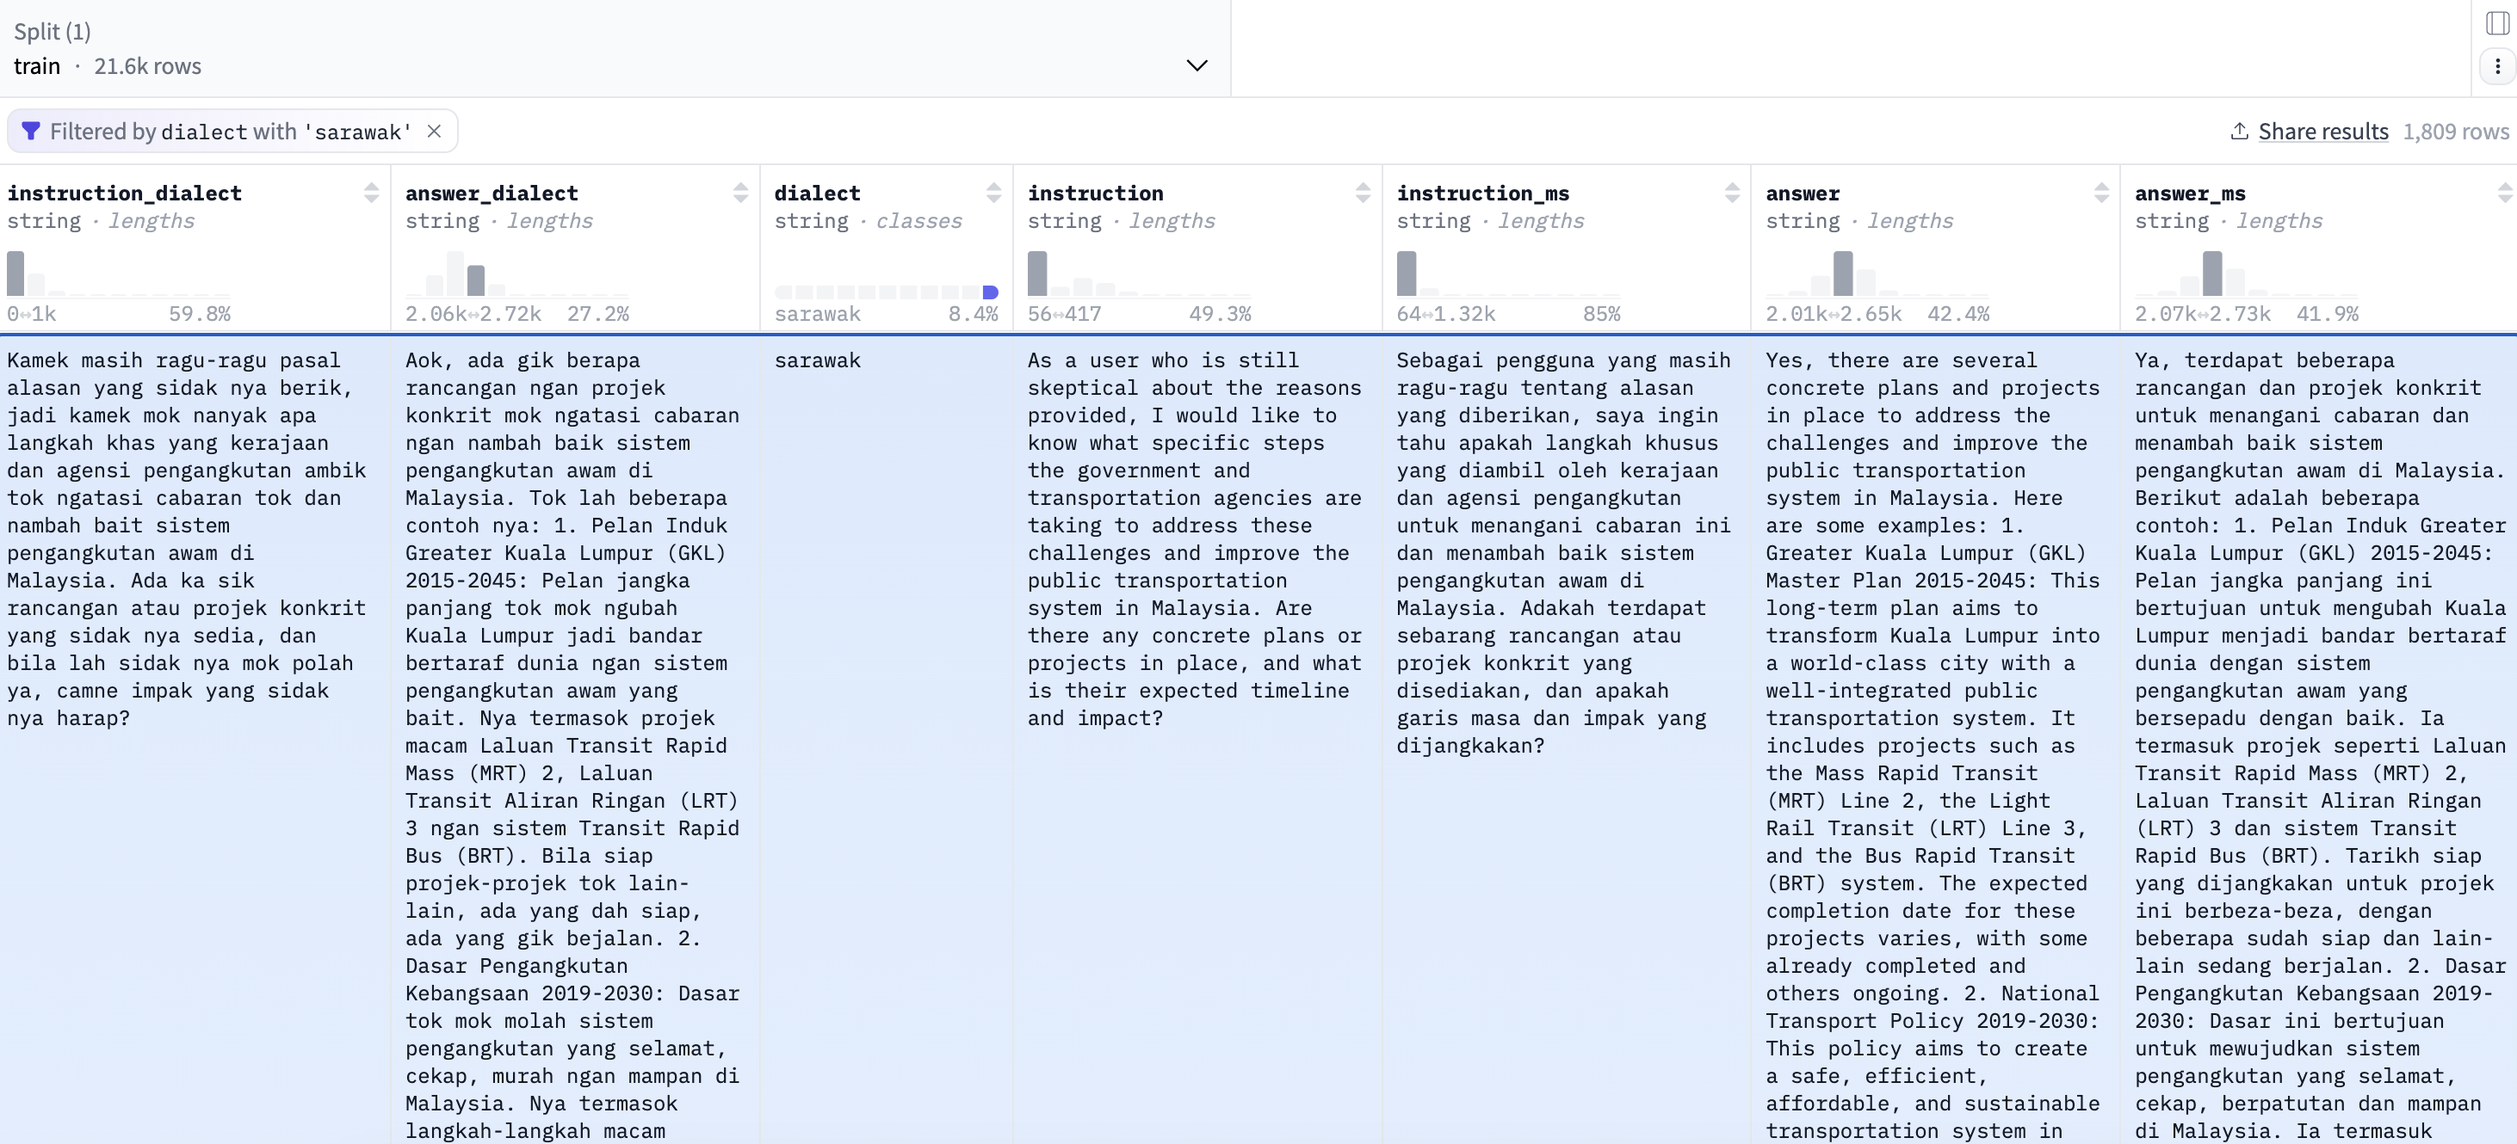Toggle the side panel icon at top right

click(2497, 22)
